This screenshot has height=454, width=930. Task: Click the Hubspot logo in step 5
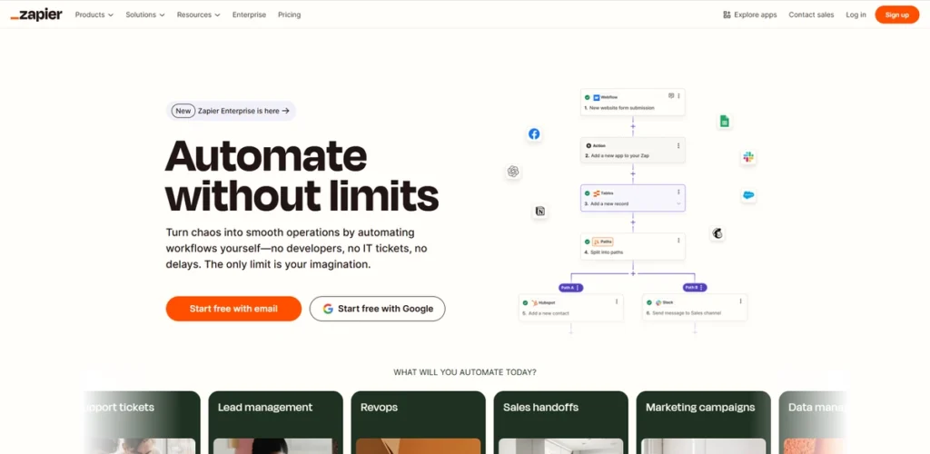pyautogui.click(x=534, y=302)
